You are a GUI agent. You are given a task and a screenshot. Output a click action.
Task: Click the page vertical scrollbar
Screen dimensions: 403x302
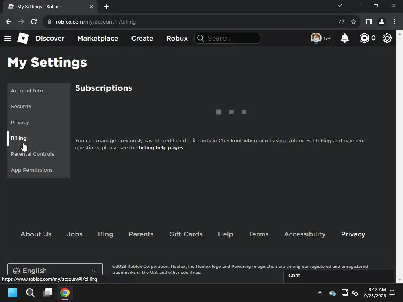[x=399, y=157]
